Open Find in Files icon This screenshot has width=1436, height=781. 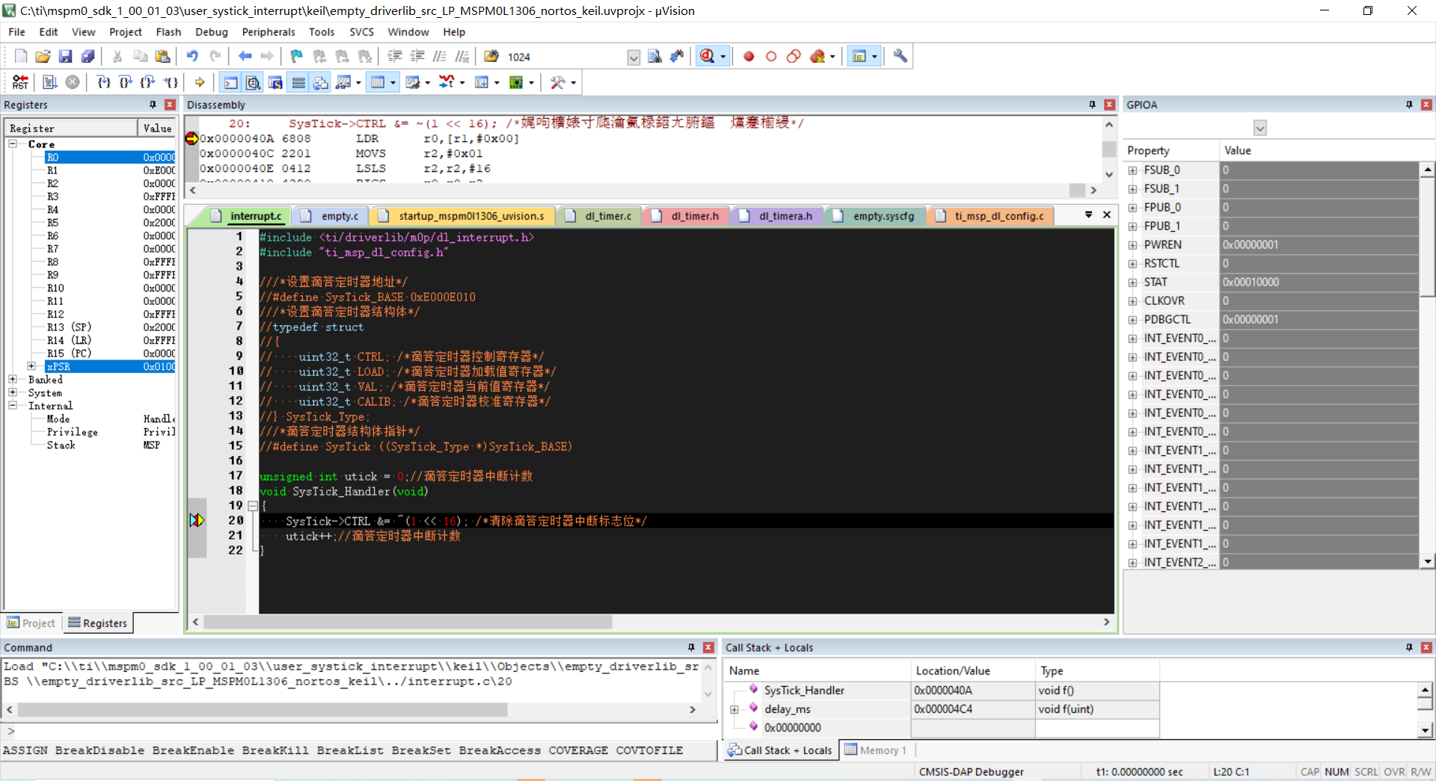(x=491, y=56)
